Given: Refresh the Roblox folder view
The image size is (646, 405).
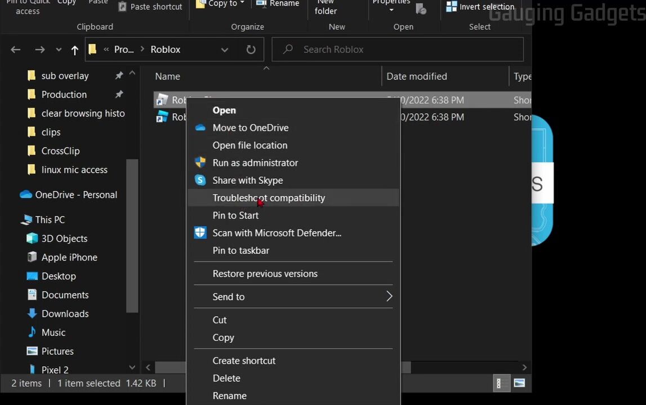Looking at the screenshot, I should 251,50.
